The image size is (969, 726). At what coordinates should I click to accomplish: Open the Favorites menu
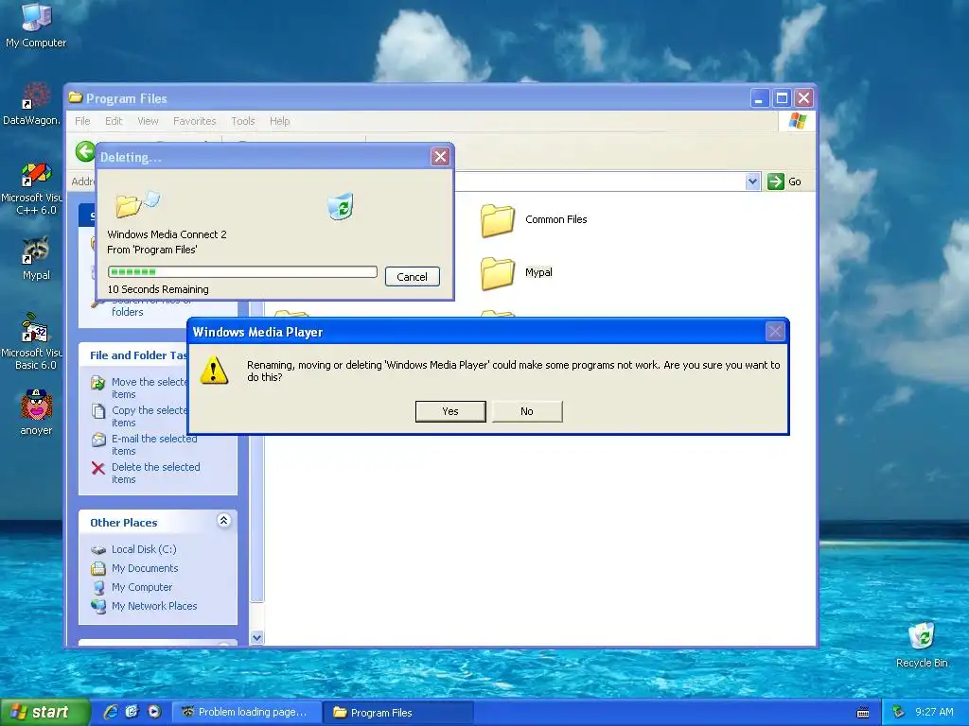coord(195,121)
